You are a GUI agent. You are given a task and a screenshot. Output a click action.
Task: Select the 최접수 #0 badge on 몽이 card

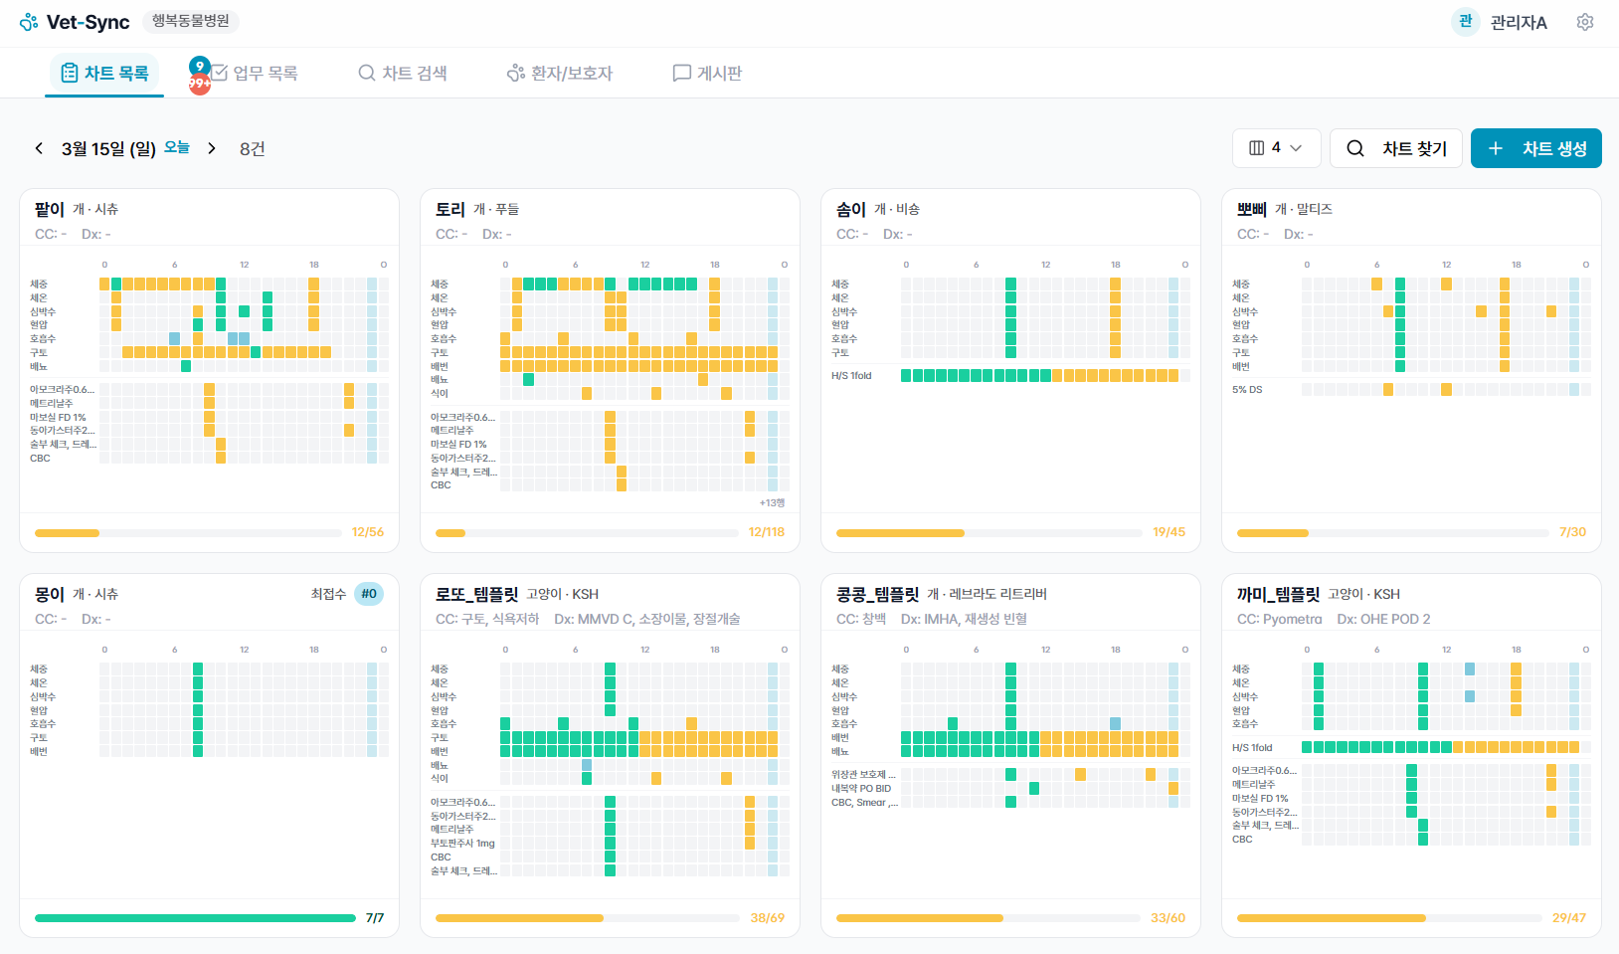pos(369,593)
